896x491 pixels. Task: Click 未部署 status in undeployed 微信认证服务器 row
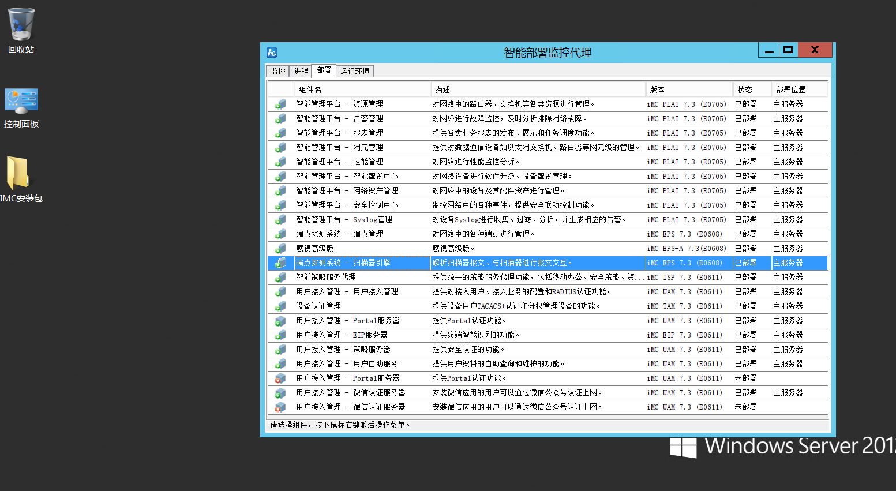pos(745,407)
